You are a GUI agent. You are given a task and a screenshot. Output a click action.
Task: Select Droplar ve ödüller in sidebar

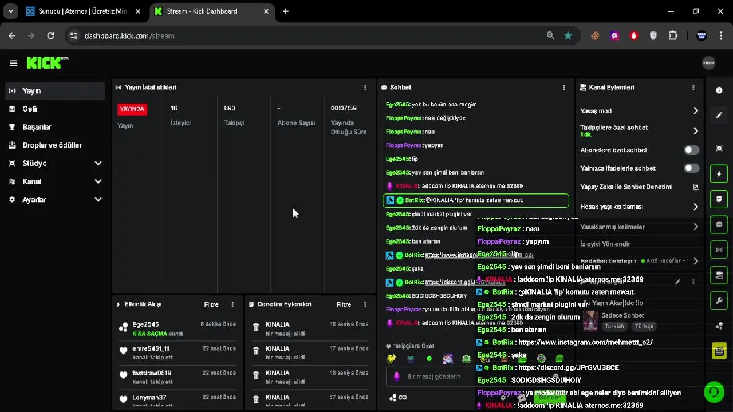56,145
